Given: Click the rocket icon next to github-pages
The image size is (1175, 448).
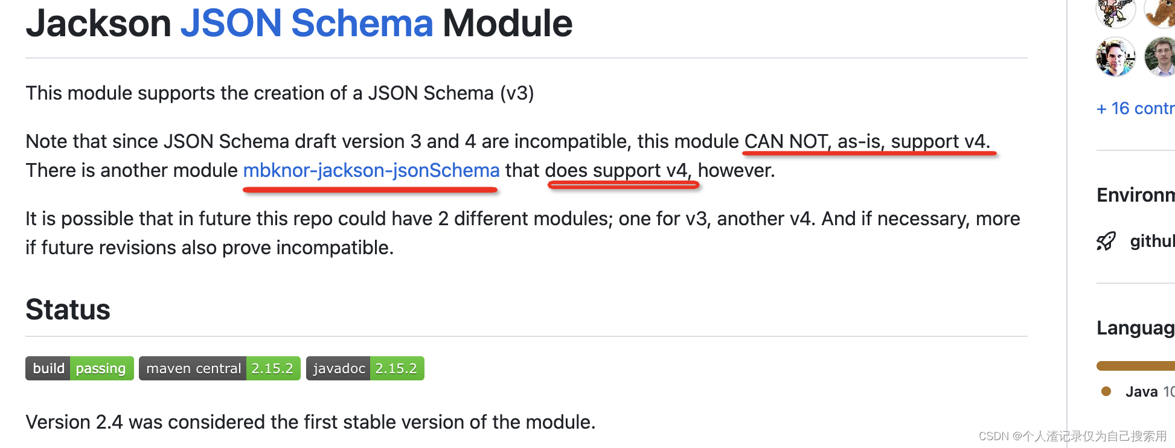Looking at the screenshot, I should point(1106,241).
